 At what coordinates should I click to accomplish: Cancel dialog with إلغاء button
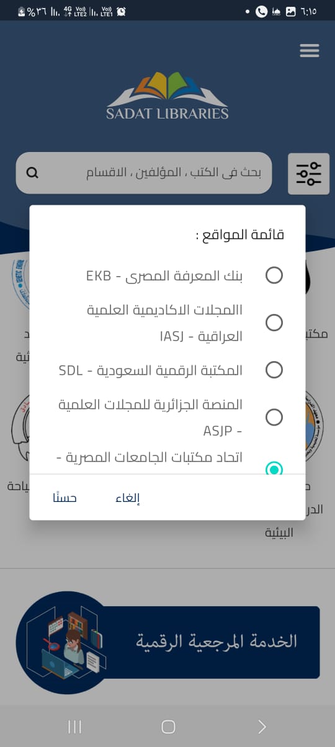coord(128,498)
